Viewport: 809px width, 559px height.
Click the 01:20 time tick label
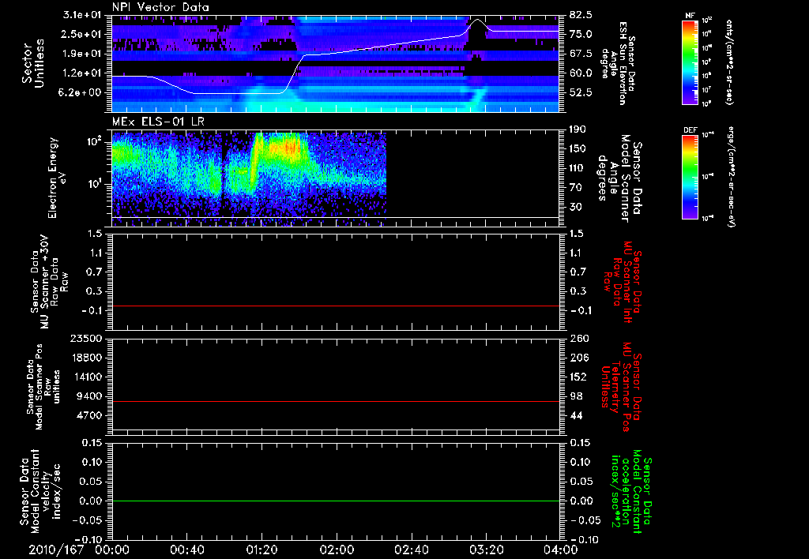tap(262, 550)
